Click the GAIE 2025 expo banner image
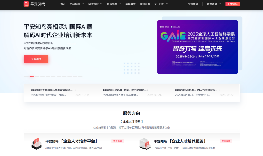 [198, 47]
